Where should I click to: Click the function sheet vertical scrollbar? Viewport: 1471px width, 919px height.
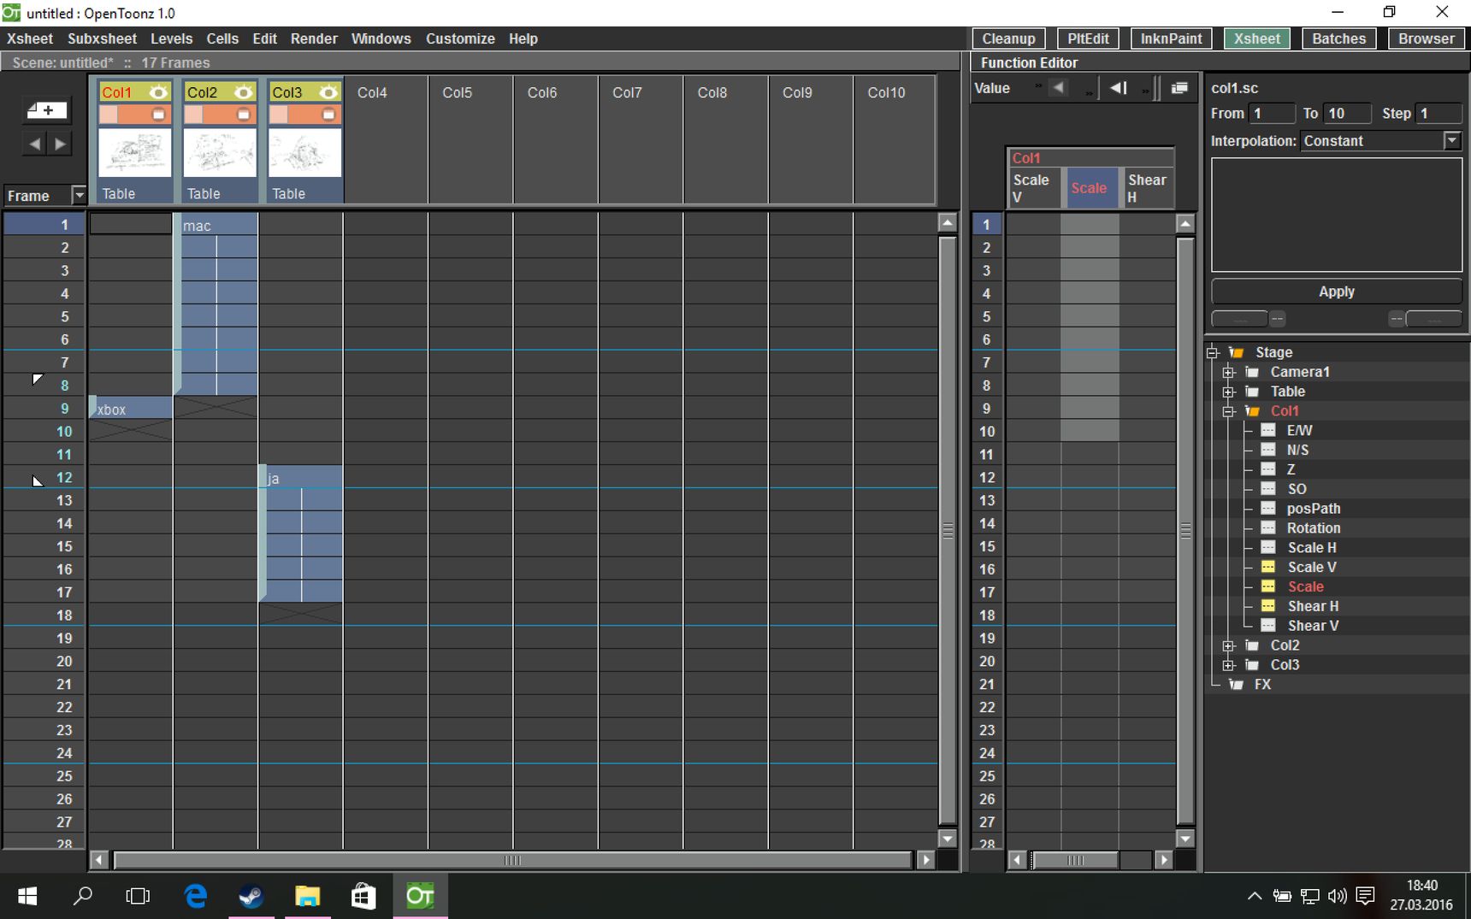[1185, 530]
